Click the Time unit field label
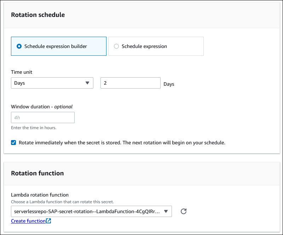Image resolution: width=283 pixels, height=235 pixels. [x=22, y=72]
